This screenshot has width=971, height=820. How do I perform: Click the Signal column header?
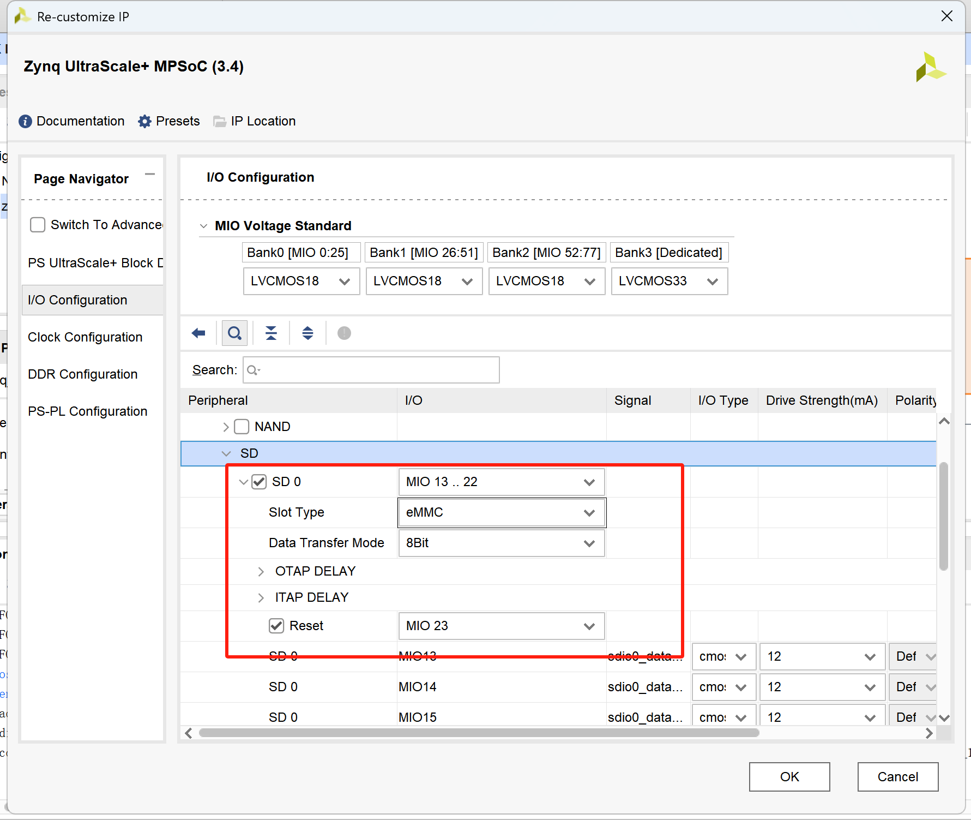(649, 400)
